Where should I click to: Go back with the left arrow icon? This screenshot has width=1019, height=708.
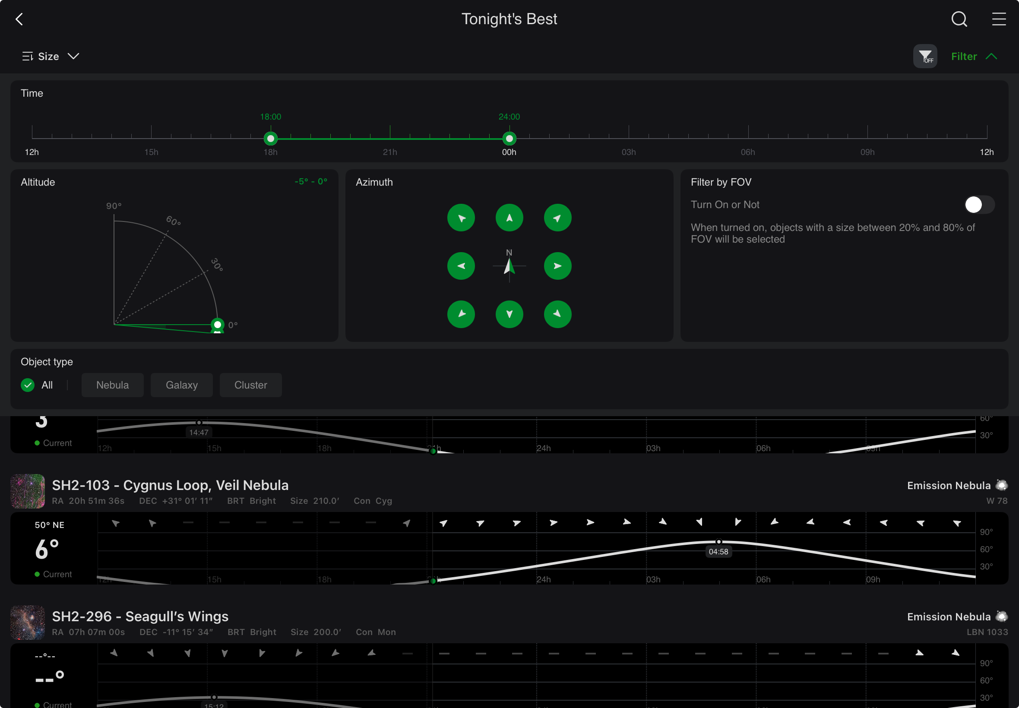(x=19, y=19)
